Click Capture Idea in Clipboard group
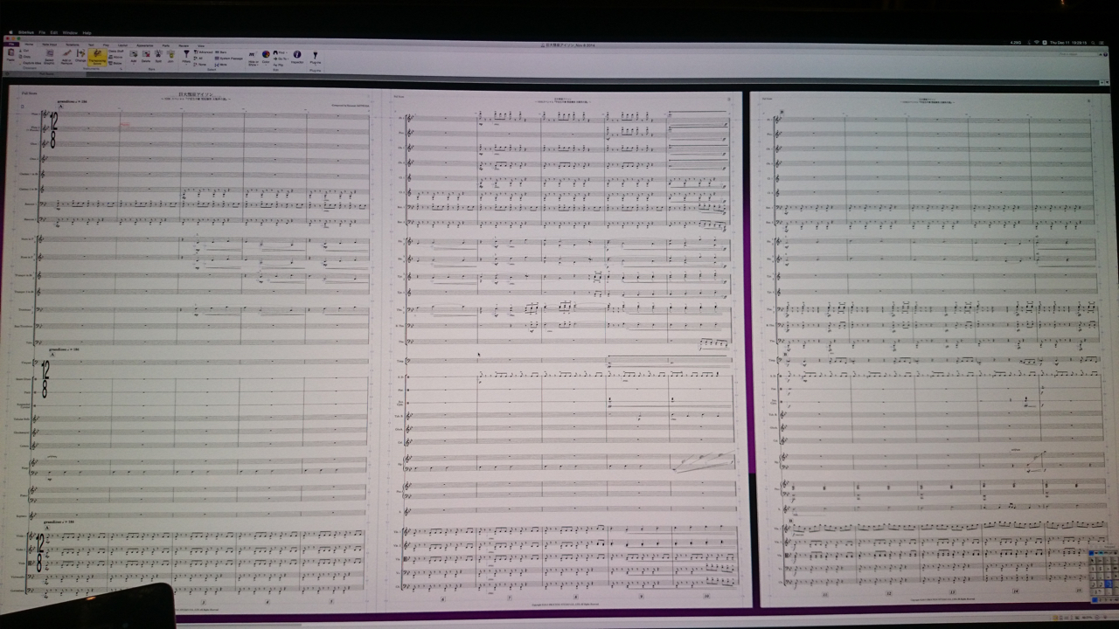This screenshot has width=1119, height=629. pyautogui.click(x=31, y=63)
